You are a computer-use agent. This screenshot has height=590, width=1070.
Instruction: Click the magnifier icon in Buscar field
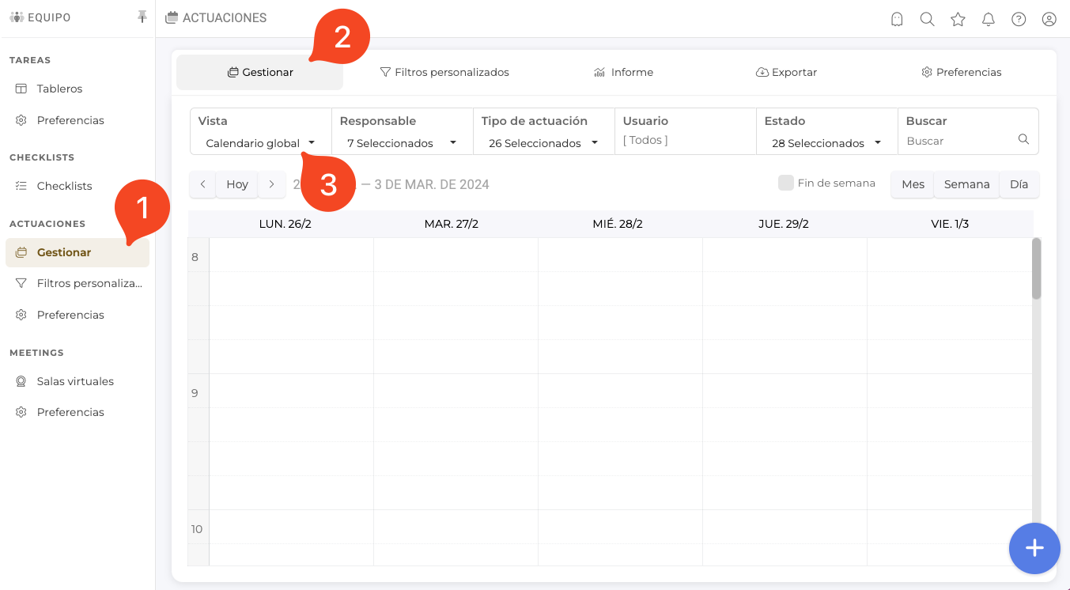pos(1023,139)
